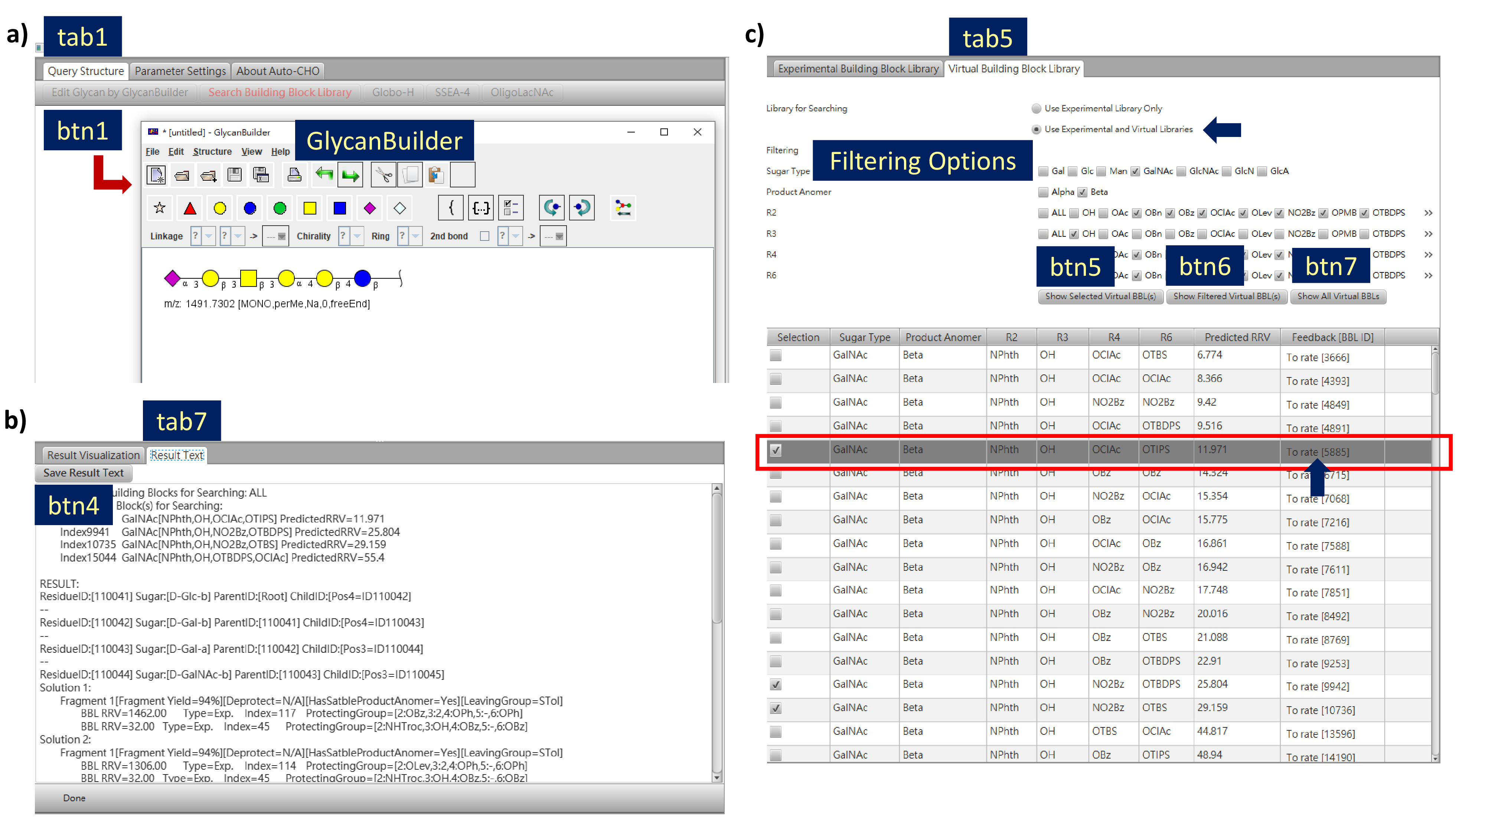The width and height of the screenshot is (1485, 835).
Task: Check the 2nd bond checkbox
Action: coord(484,236)
